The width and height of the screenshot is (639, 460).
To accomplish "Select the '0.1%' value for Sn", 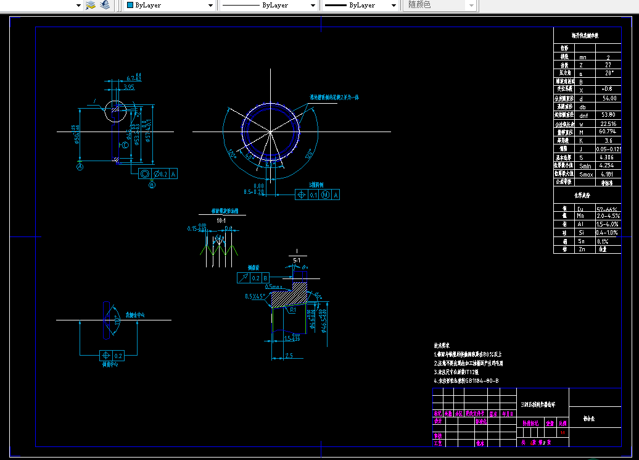I will (x=603, y=241).
